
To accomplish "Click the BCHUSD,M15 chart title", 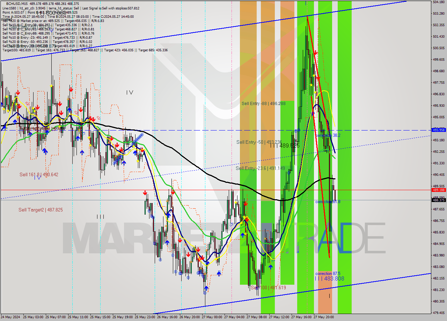I will click(x=17, y=3).
